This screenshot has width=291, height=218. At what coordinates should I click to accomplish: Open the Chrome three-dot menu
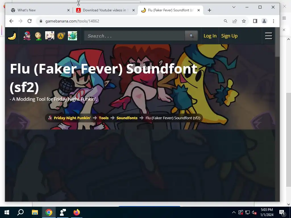[x=273, y=21]
